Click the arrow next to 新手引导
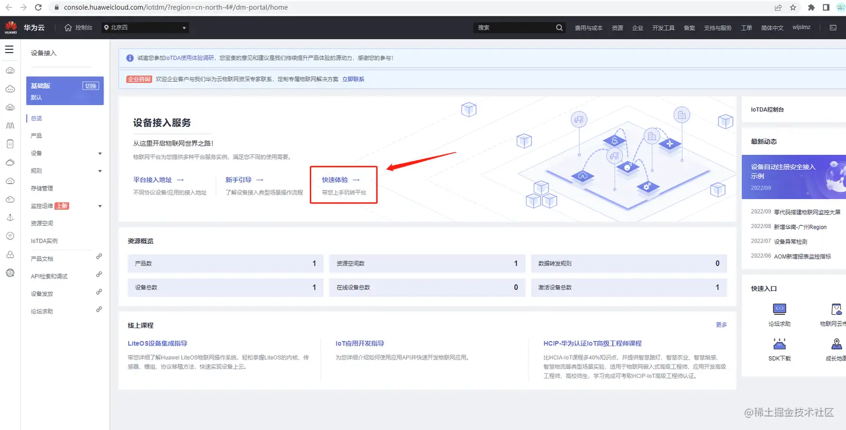 259,180
